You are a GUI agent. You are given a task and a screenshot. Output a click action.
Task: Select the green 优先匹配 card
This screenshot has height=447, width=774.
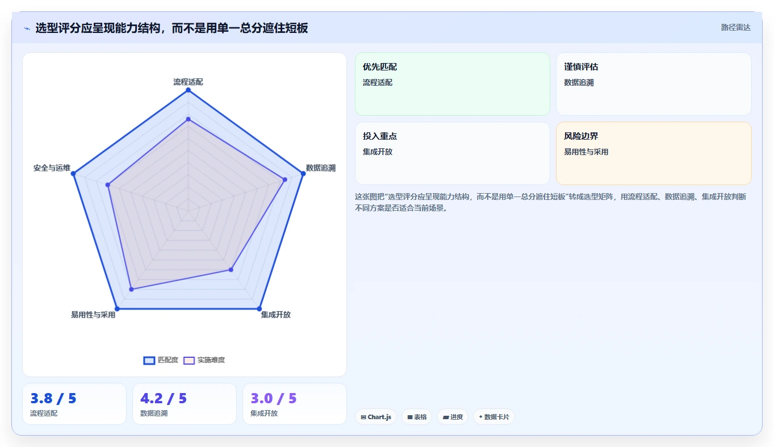453,84
